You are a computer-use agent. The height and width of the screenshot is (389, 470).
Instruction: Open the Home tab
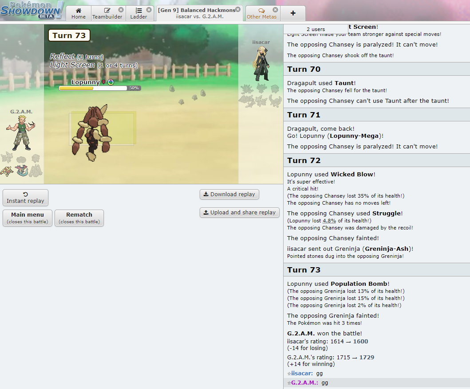point(79,13)
